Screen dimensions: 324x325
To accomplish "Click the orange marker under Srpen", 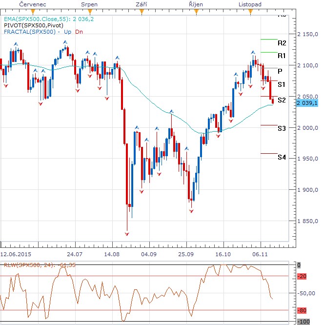I will 86,11.
